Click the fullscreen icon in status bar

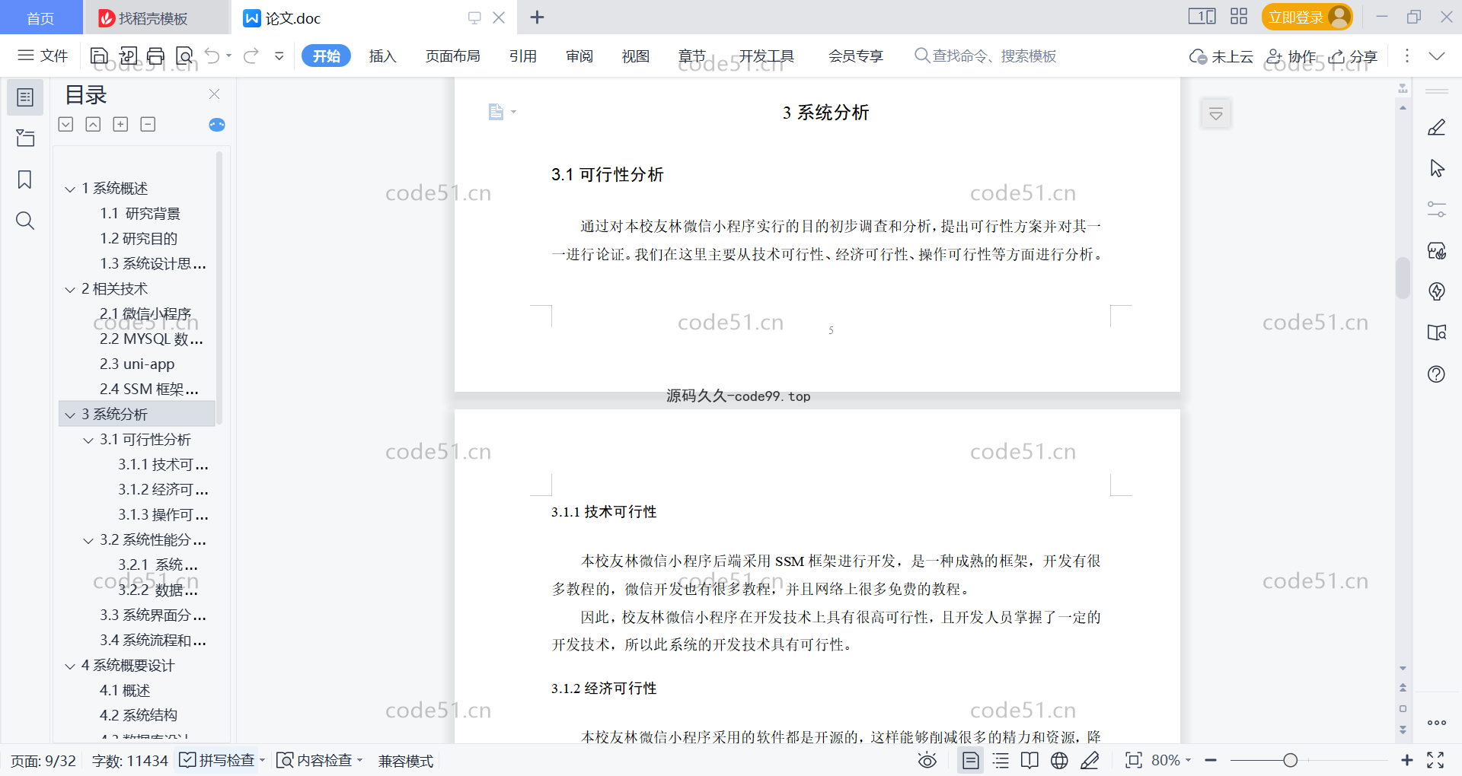[x=1435, y=760]
